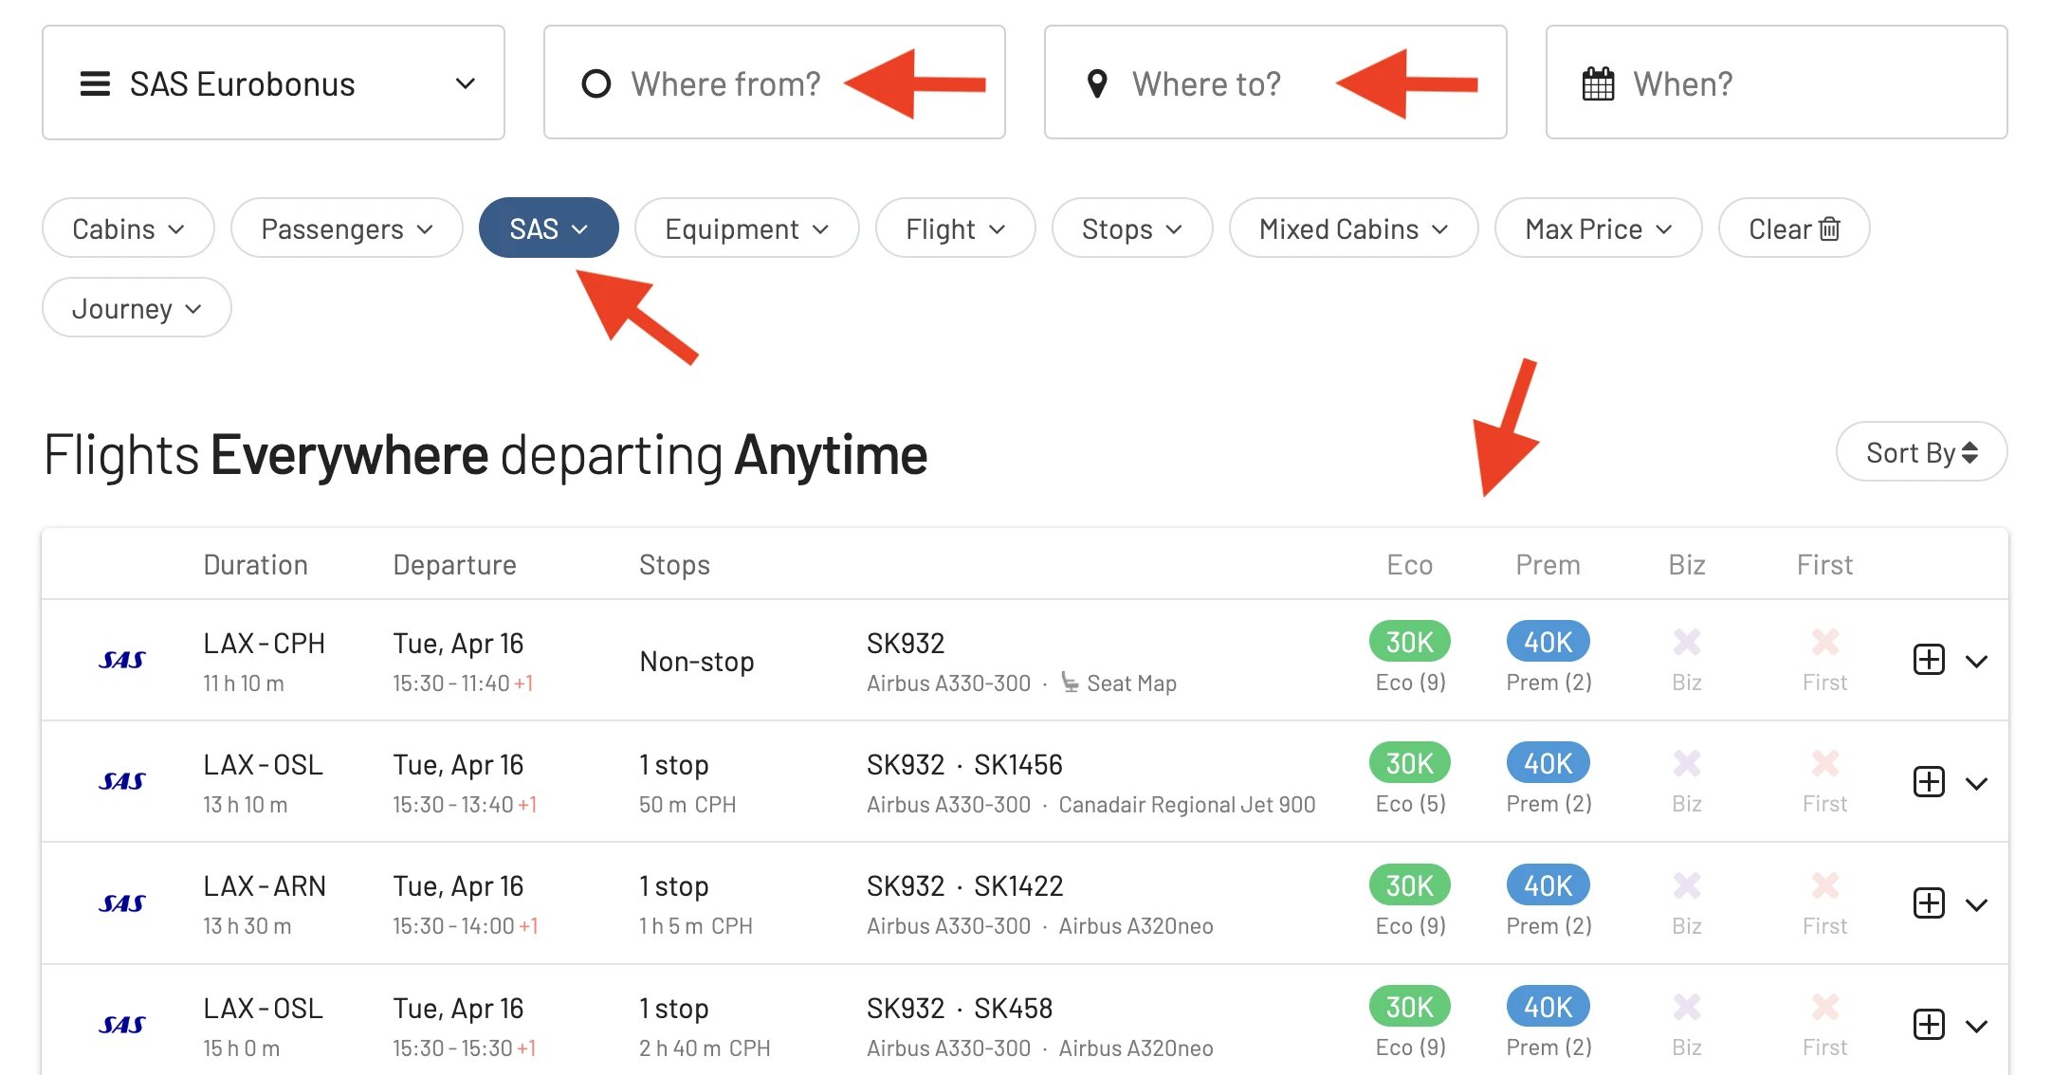Image resolution: width=2052 pixels, height=1075 pixels.
Task: Expand the Passengers filter
Action: [346, 228]
